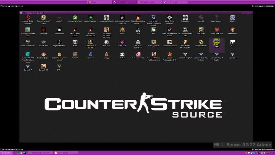This screenshot has height=155, width=275.
Task: Select the GTA Super Vice icon
Action: 138,54
